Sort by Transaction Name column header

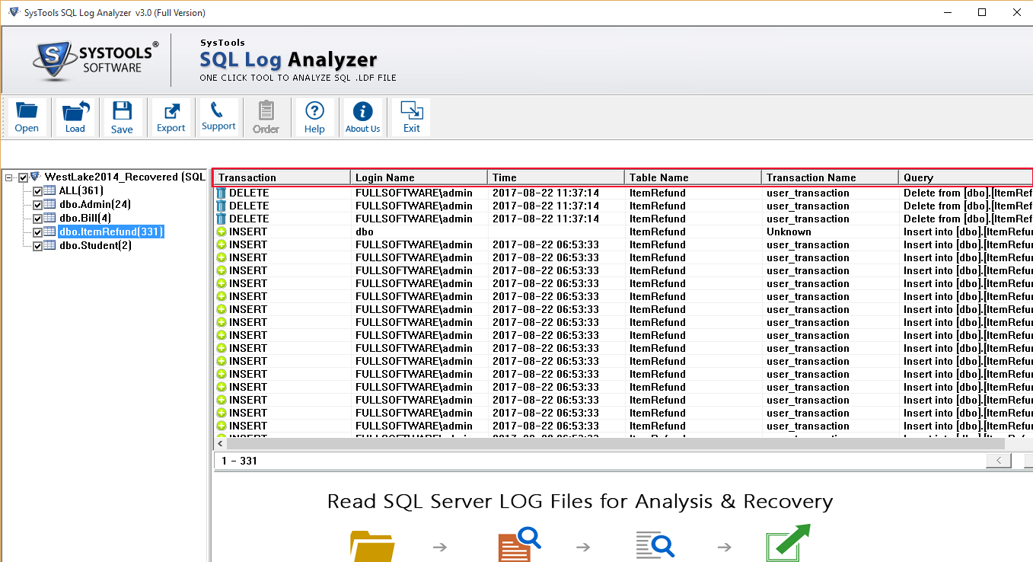tap(830, 177)
